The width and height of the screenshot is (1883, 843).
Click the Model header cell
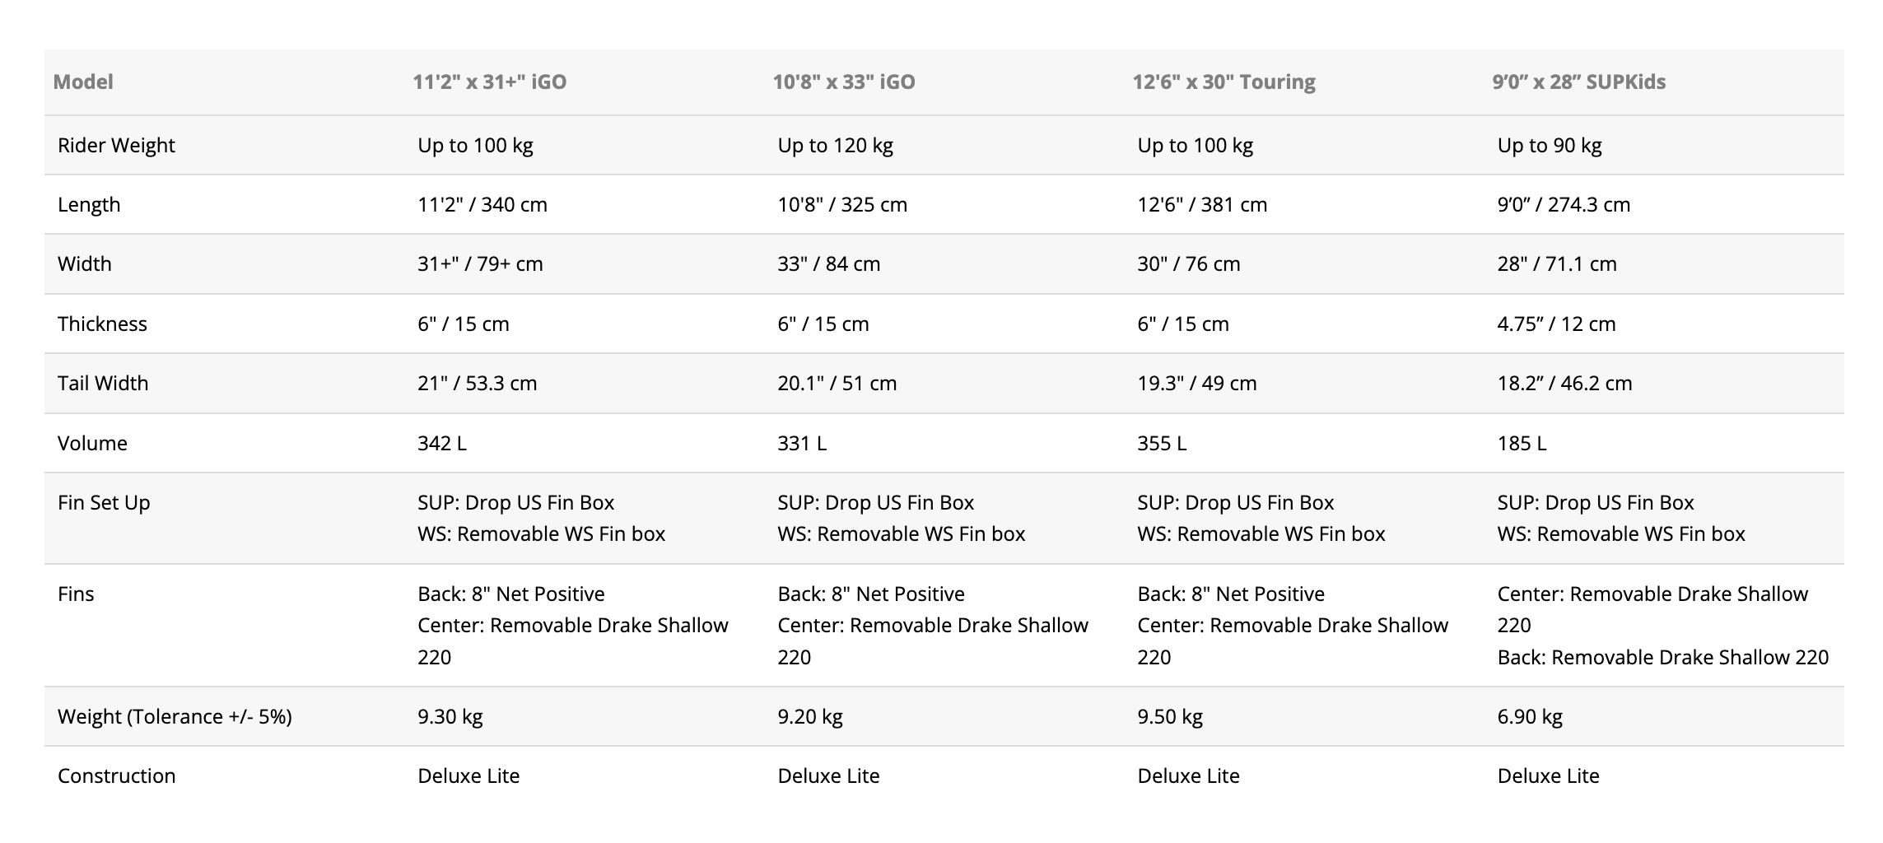coord(83,82)
